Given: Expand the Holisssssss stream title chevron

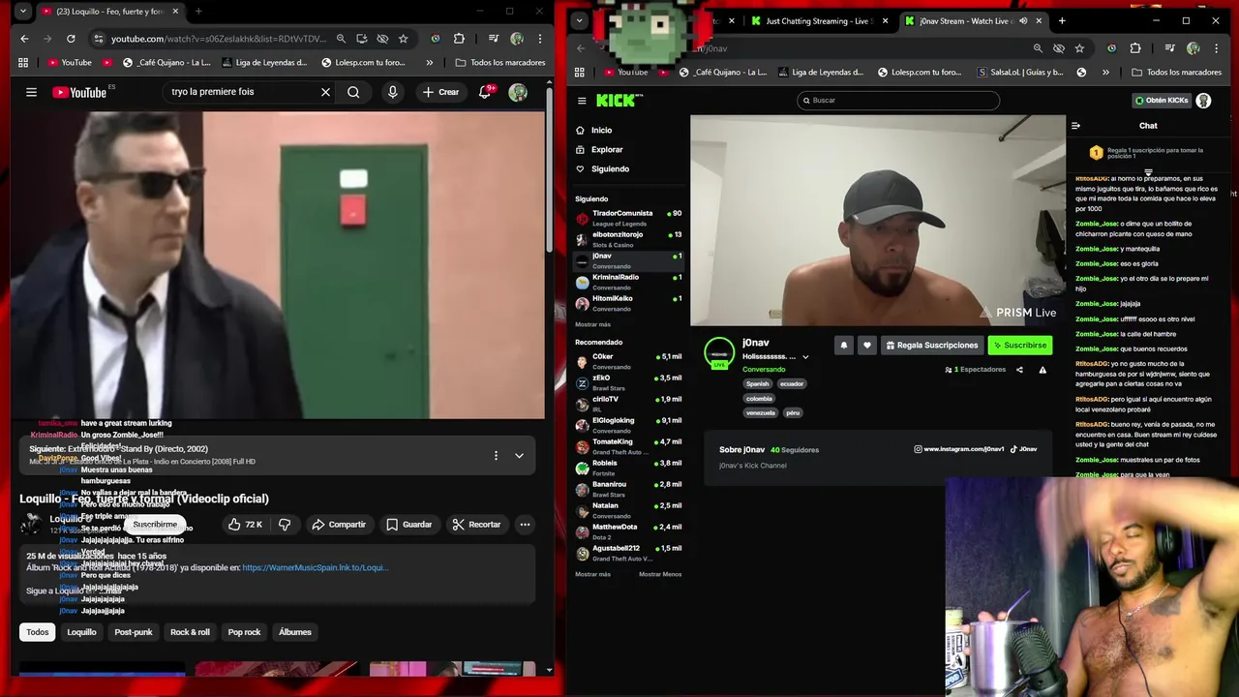Looking at the screenshot, I should 804,357.
